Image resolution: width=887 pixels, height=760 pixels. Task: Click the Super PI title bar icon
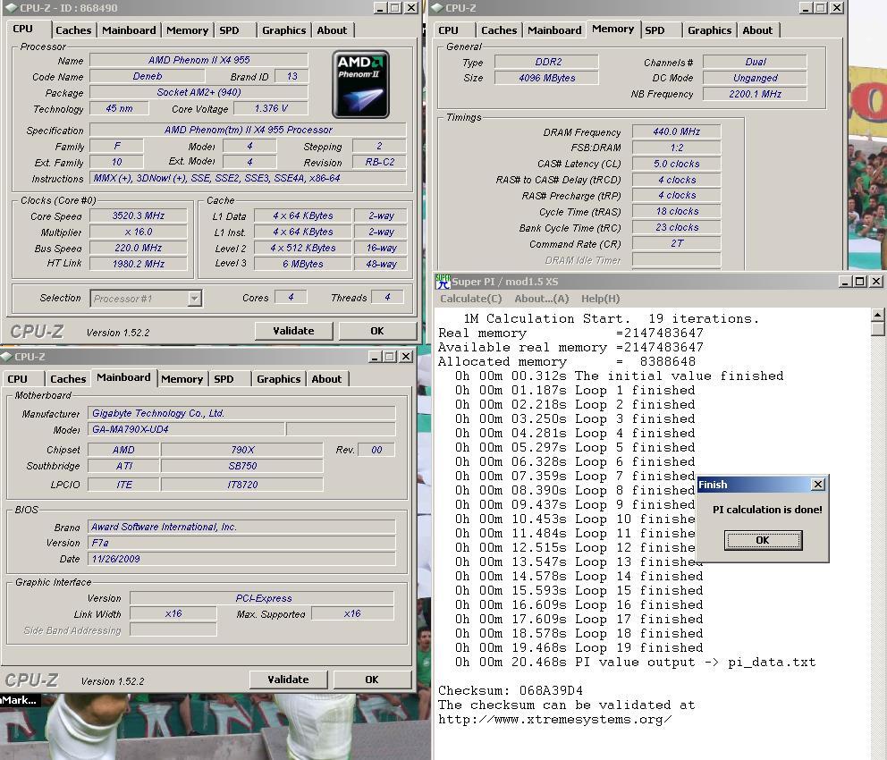(x=443, y=281)
